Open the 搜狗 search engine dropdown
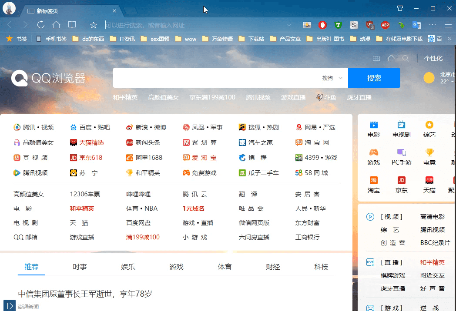Image resolution: width=456 pixels, height=311 pixels. (x=332, y=78)
